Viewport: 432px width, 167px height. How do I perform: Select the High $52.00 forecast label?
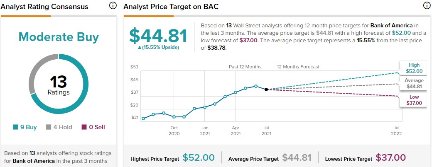tap(414, 68)
